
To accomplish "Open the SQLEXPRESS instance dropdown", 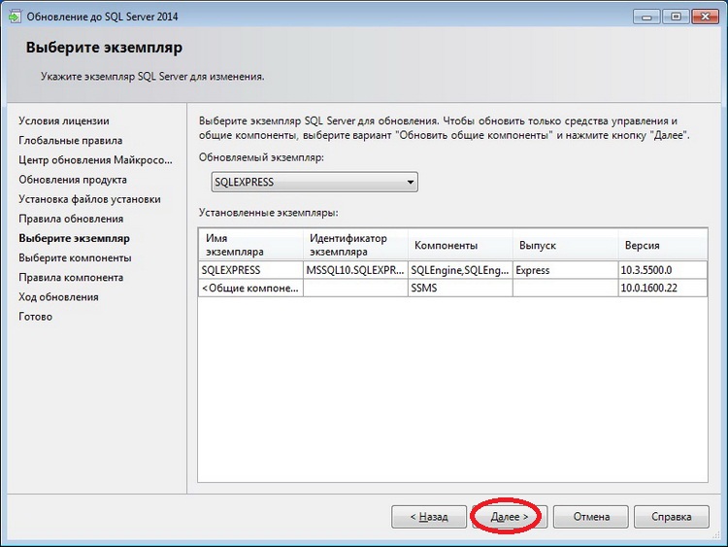I will coord(314,183).
